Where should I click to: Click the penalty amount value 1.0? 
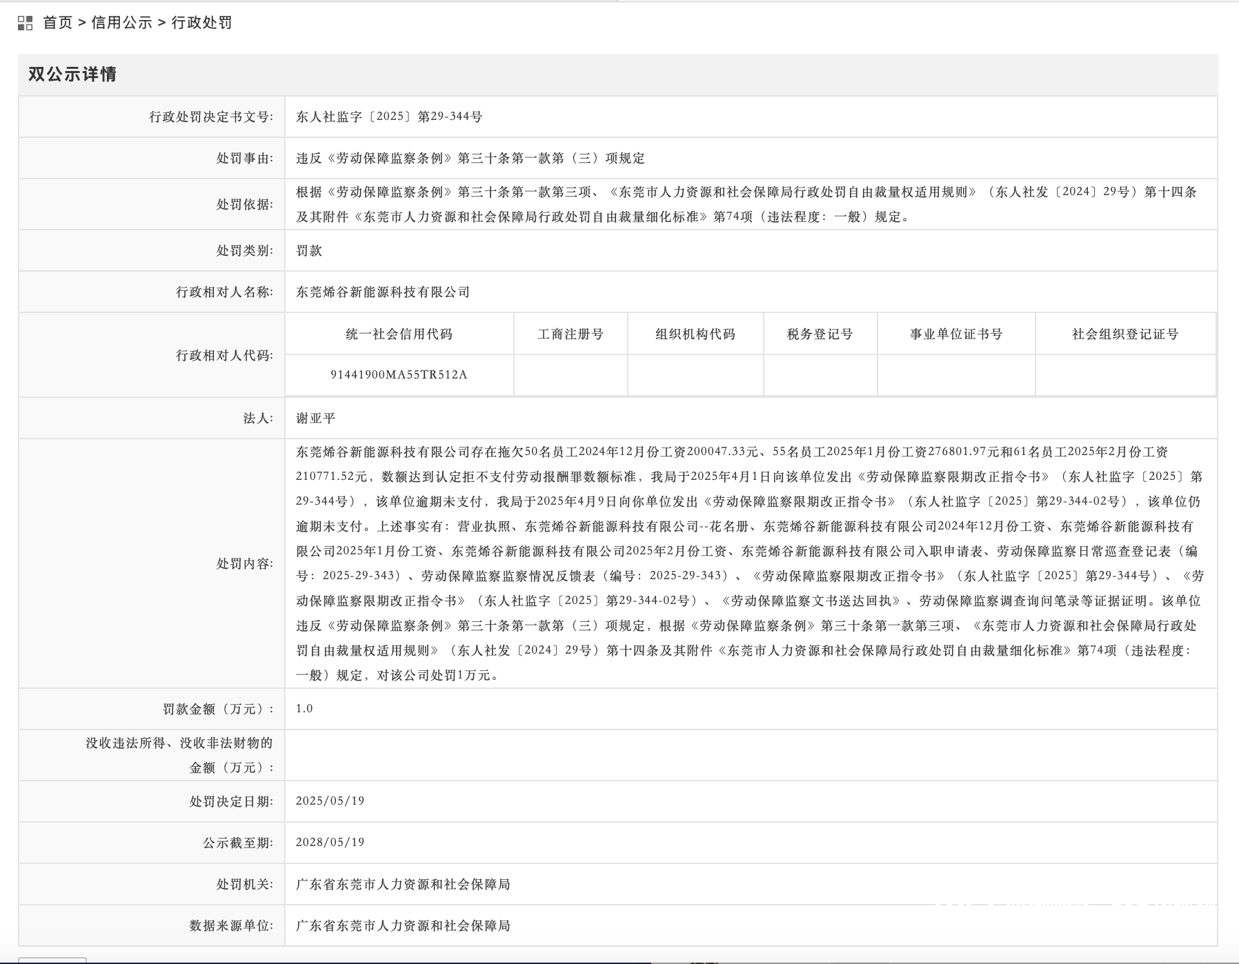pyautogui.click(x=304, y=708)
